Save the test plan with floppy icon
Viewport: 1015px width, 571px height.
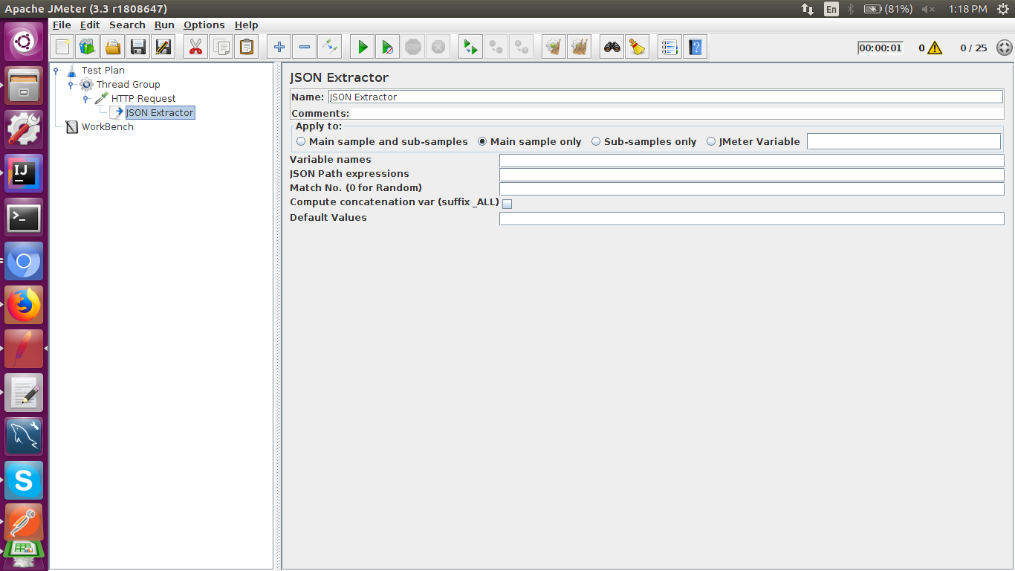pos(138,48)
